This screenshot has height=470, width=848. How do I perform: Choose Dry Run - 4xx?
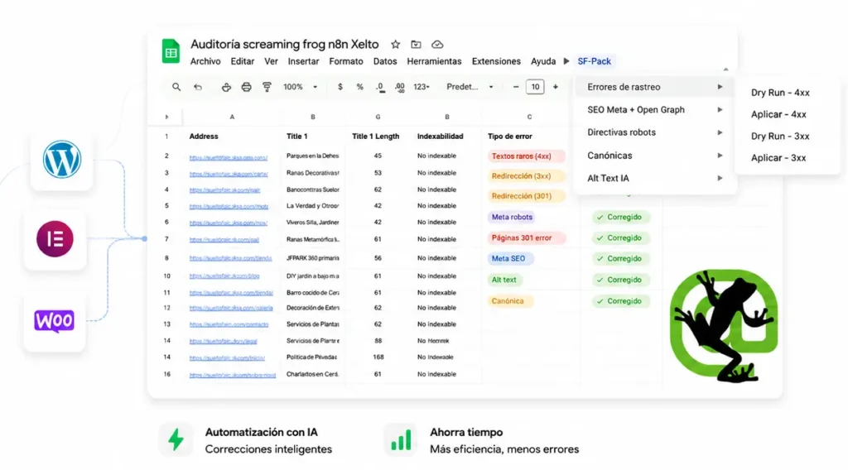pos(780,93)
